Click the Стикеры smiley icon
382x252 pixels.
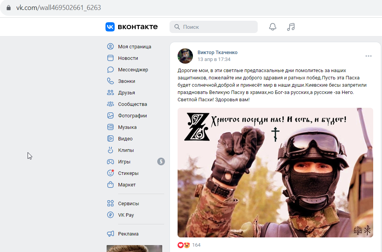(110, 173)
